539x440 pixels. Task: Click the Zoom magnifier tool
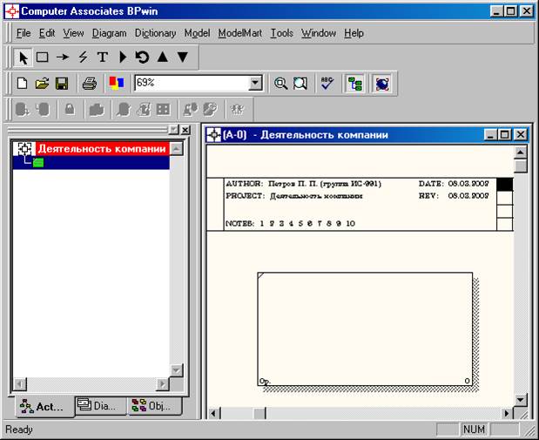(280, 84)
